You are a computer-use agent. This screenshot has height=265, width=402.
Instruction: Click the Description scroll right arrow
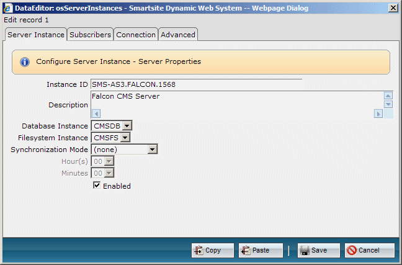[378, 114]
